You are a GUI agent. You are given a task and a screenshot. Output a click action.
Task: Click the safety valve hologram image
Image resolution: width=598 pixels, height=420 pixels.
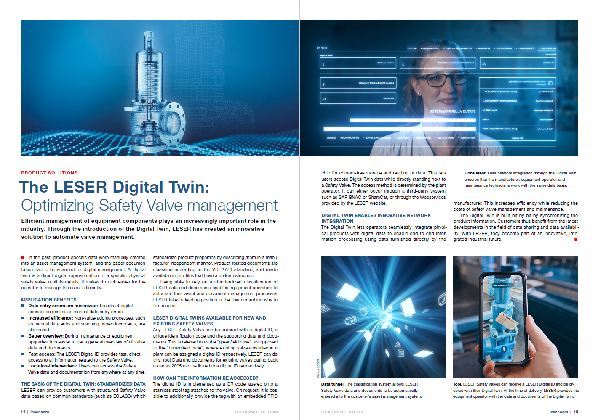[160, 88]
